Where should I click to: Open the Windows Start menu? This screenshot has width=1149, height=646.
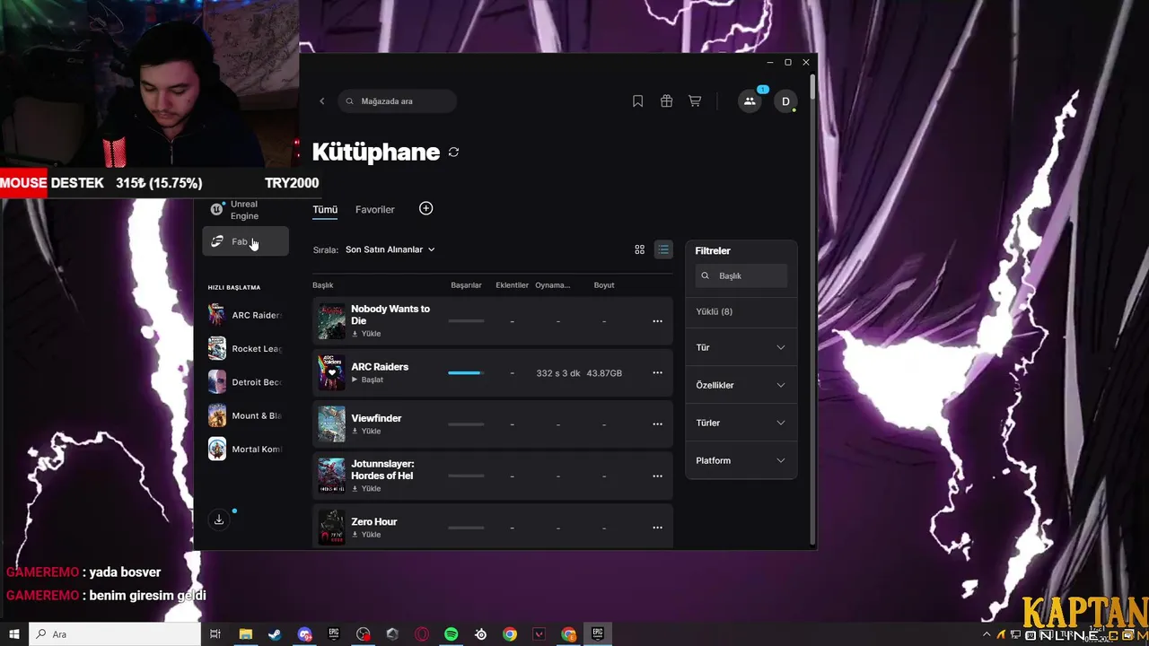[x=14, y=634]
